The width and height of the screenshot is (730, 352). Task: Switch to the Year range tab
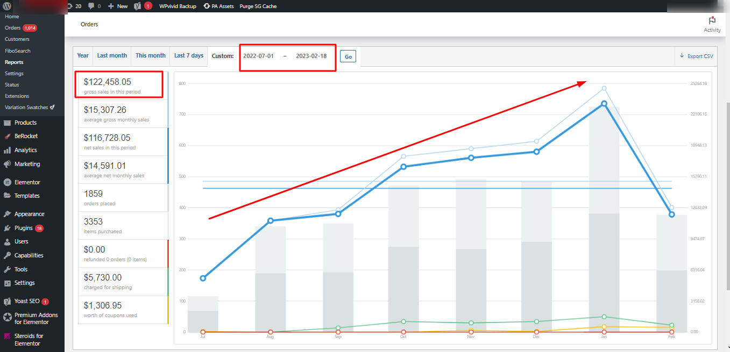point(83,56)
